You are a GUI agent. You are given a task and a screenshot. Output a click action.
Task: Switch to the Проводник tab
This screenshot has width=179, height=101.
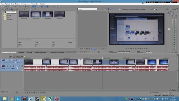[21, 52]
